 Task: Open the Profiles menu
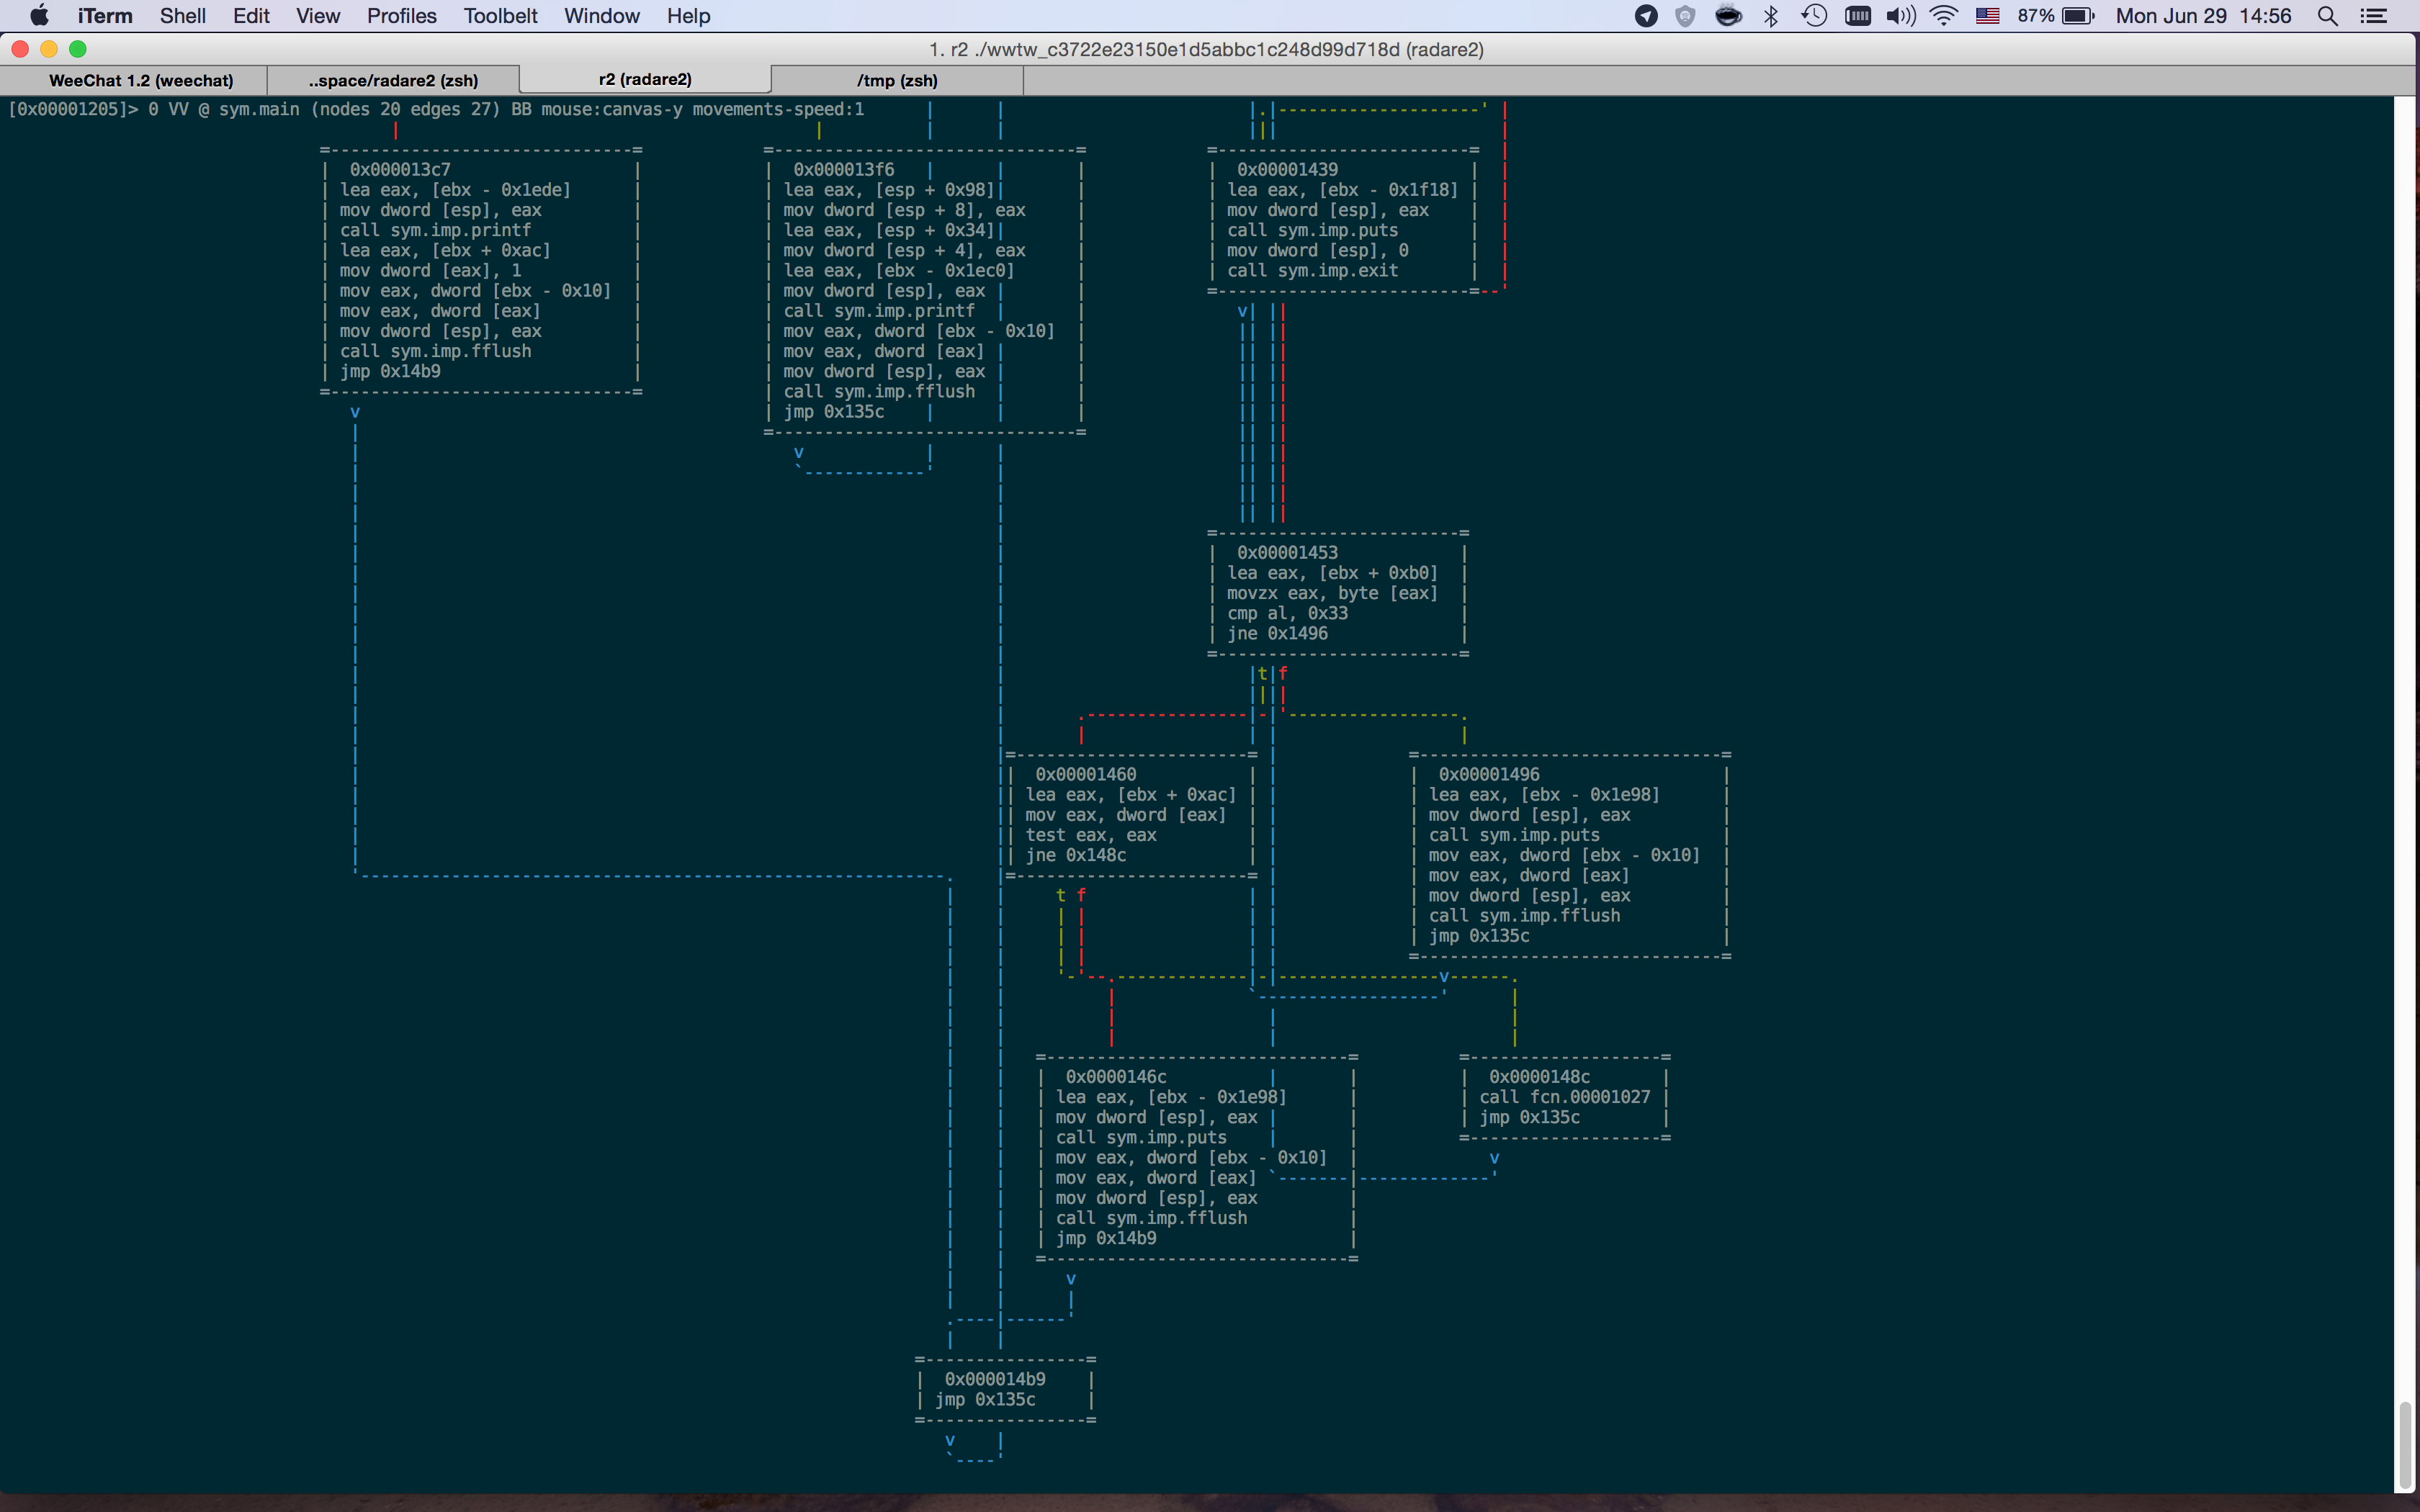(401, 16)
